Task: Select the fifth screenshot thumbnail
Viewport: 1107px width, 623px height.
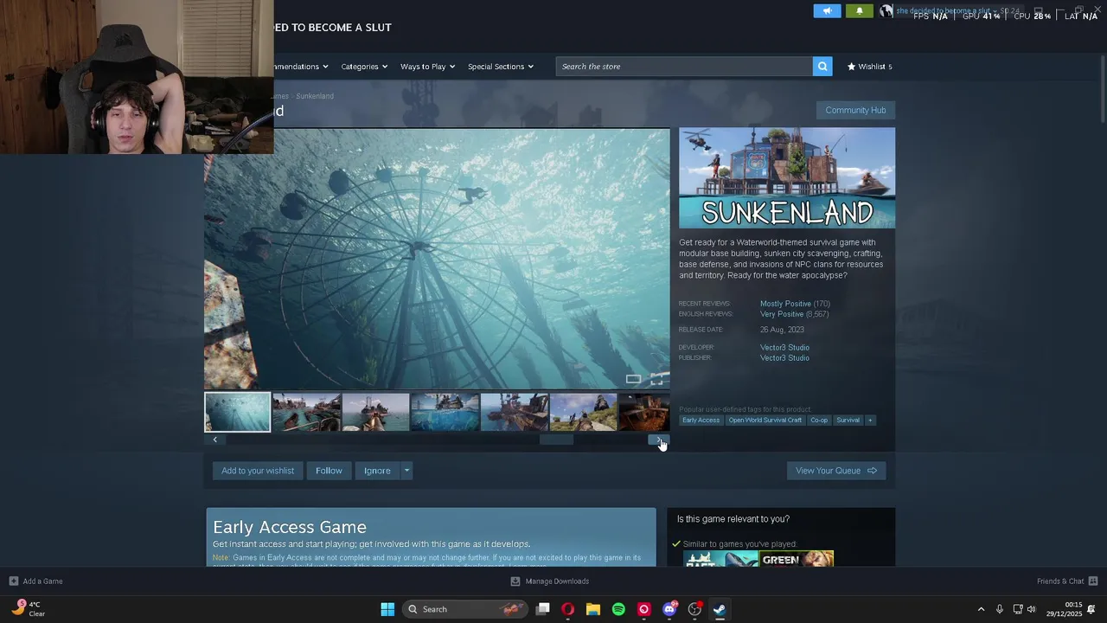Action: [x=514, y=412]
